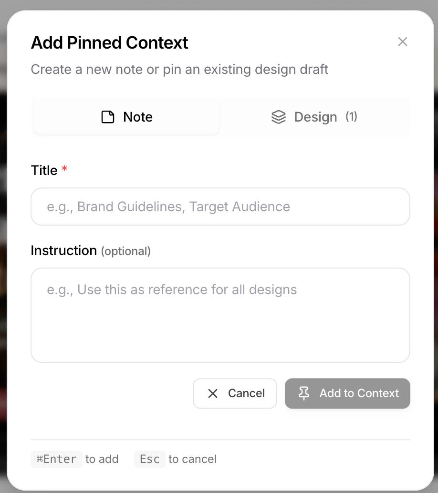Click the Add to Context button

pos(347,393)
